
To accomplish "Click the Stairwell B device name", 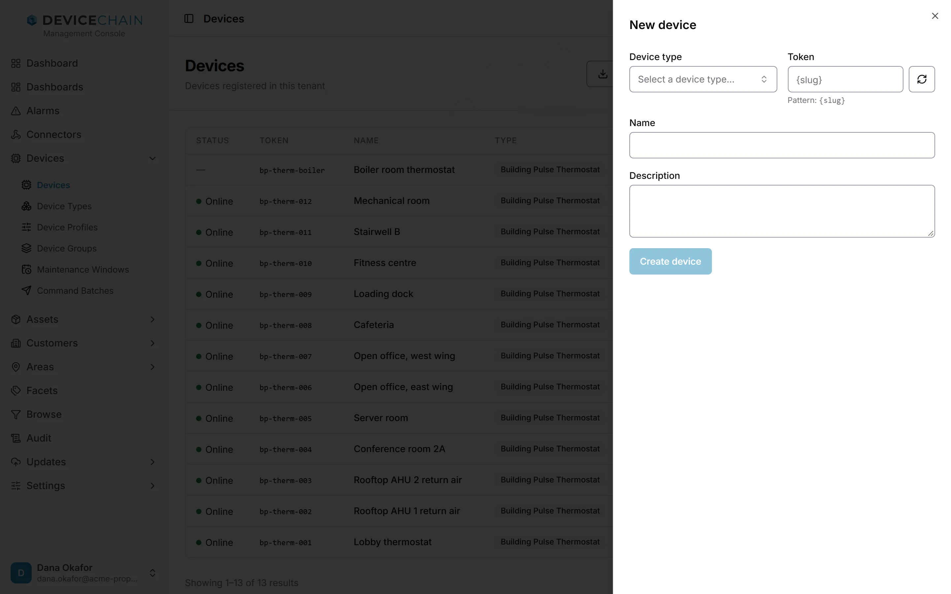I will coord(376,232).
